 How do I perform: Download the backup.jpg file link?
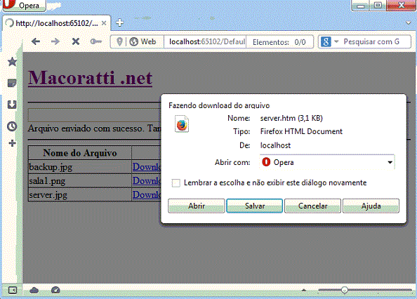pyautogui.click(x=147, y=167)
